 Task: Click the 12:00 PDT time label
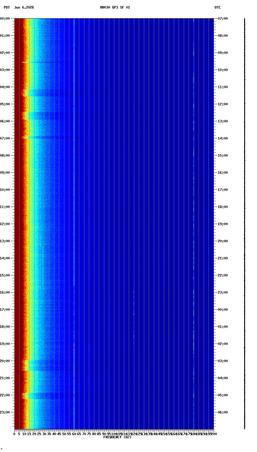(x=5, y=224)
